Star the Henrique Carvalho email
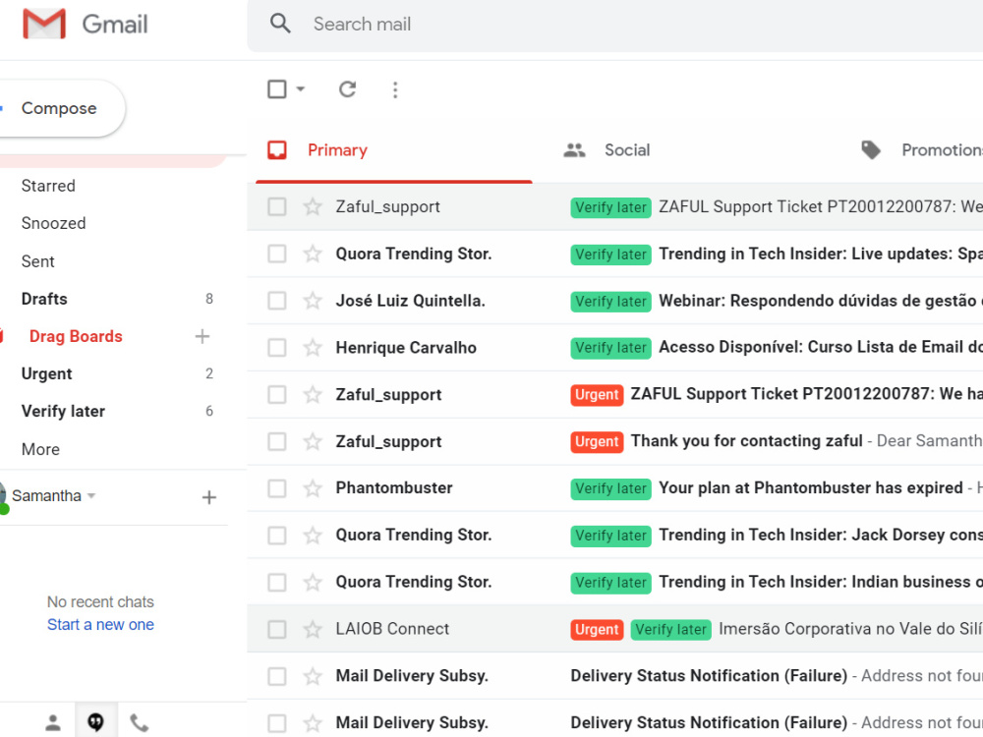 (313, 348)
